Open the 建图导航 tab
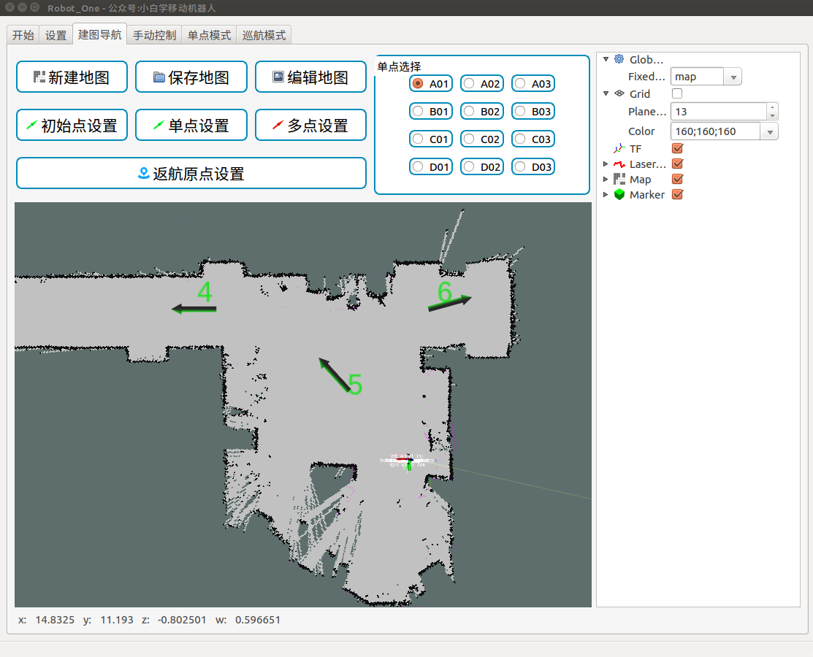Screen dimensions: 813x657 [x=99, y=35]
